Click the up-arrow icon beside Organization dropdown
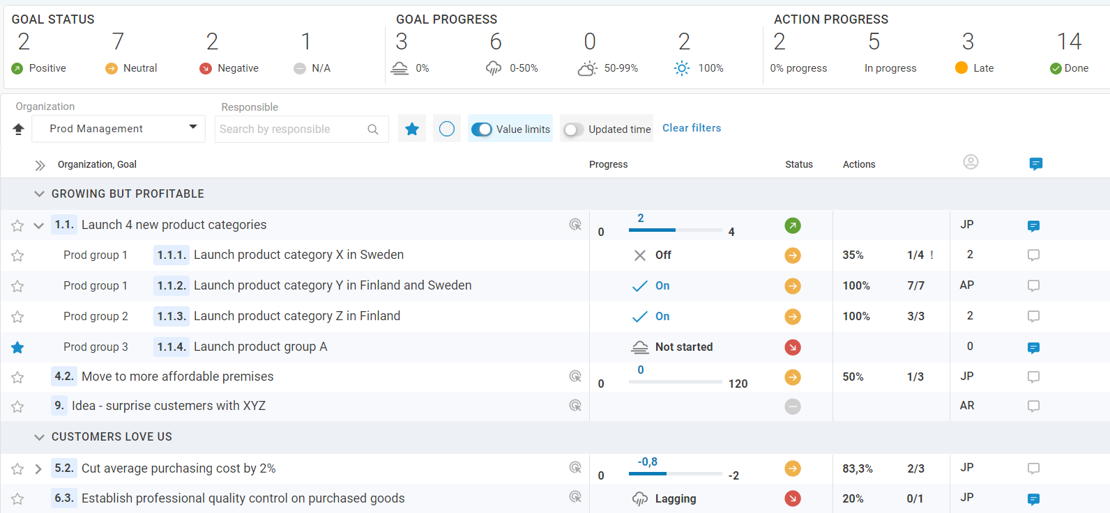The image size is (1110, 513). tap(19, 129)
